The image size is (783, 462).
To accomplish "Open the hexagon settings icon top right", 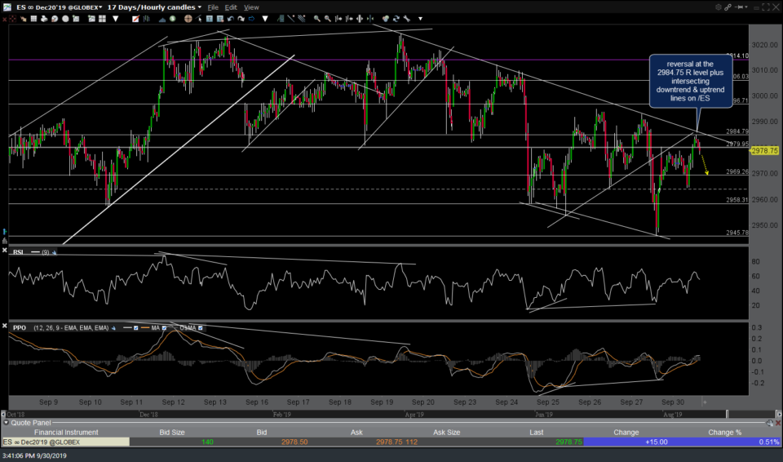I will pos(718,7).
